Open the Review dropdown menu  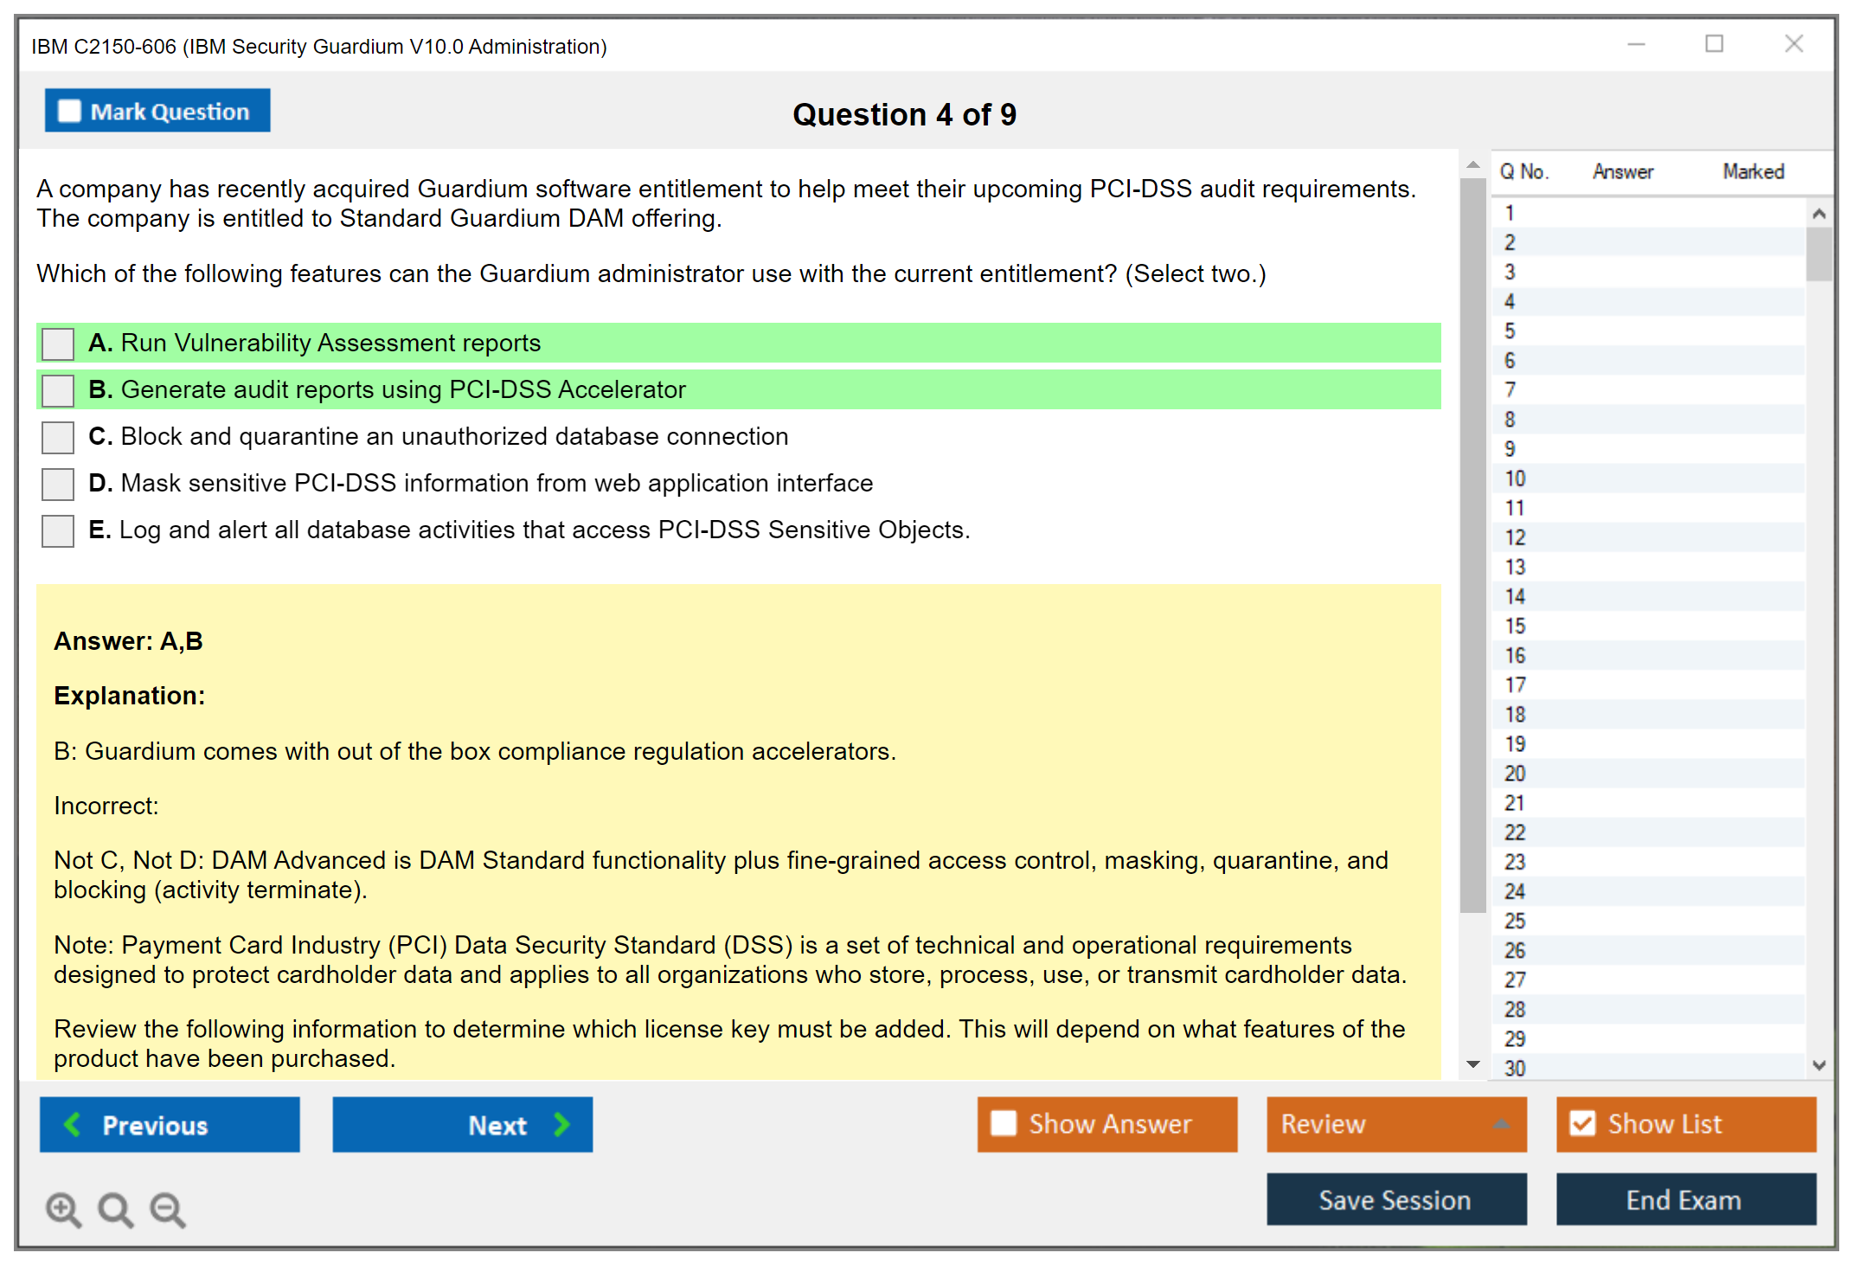click(1501, 1124)
